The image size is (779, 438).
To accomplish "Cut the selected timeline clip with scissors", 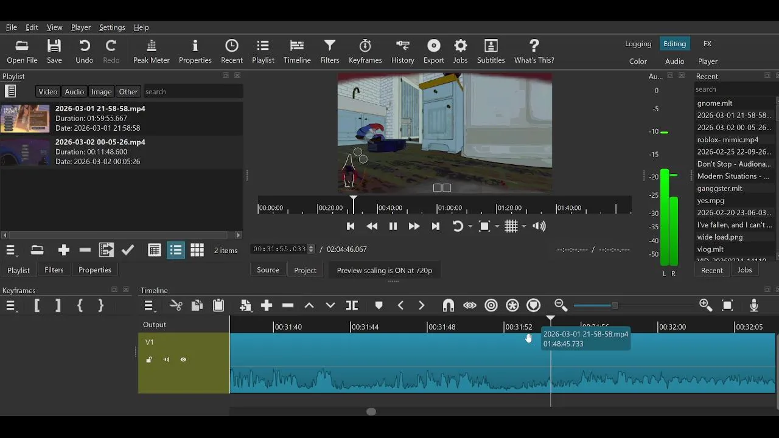I will tap(176, 305).
